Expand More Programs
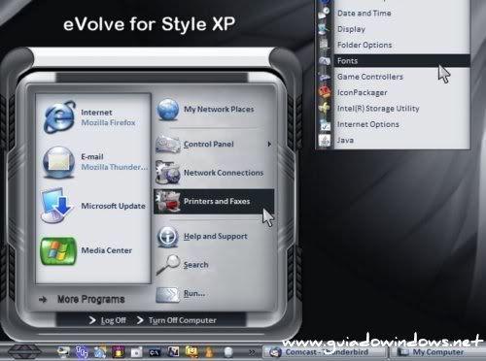Image resolution: width=486 pixels, height=361 pixels. tap(82, 299)
